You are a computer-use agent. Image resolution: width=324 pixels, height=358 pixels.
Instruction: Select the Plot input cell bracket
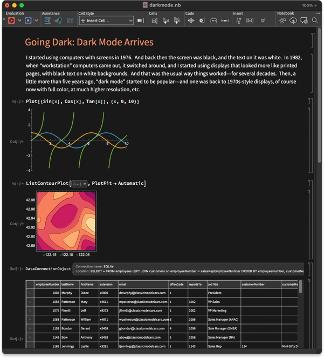click(309, 101)
